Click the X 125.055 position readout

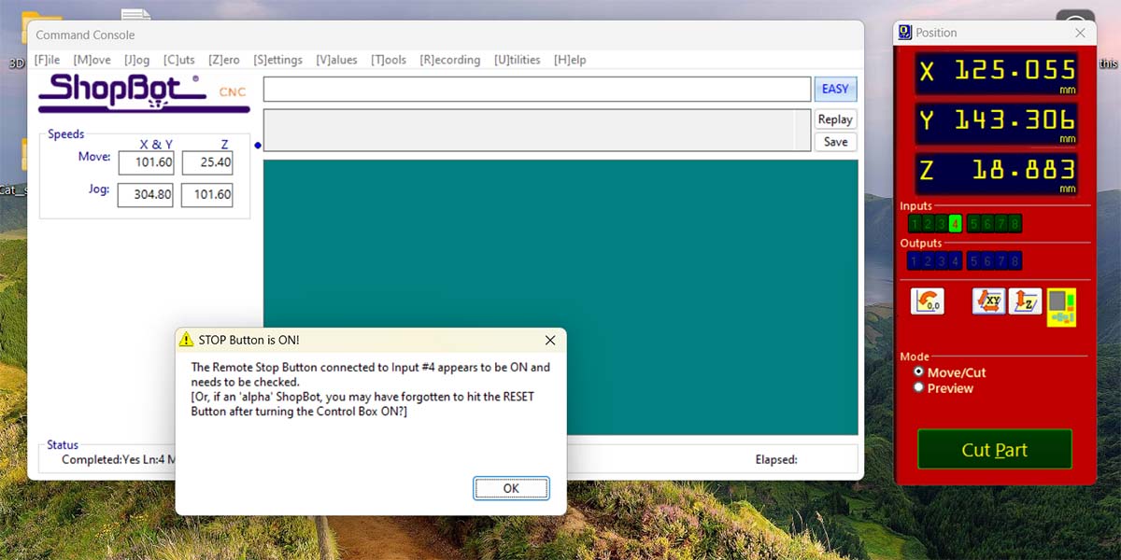(x=996, y=72)
